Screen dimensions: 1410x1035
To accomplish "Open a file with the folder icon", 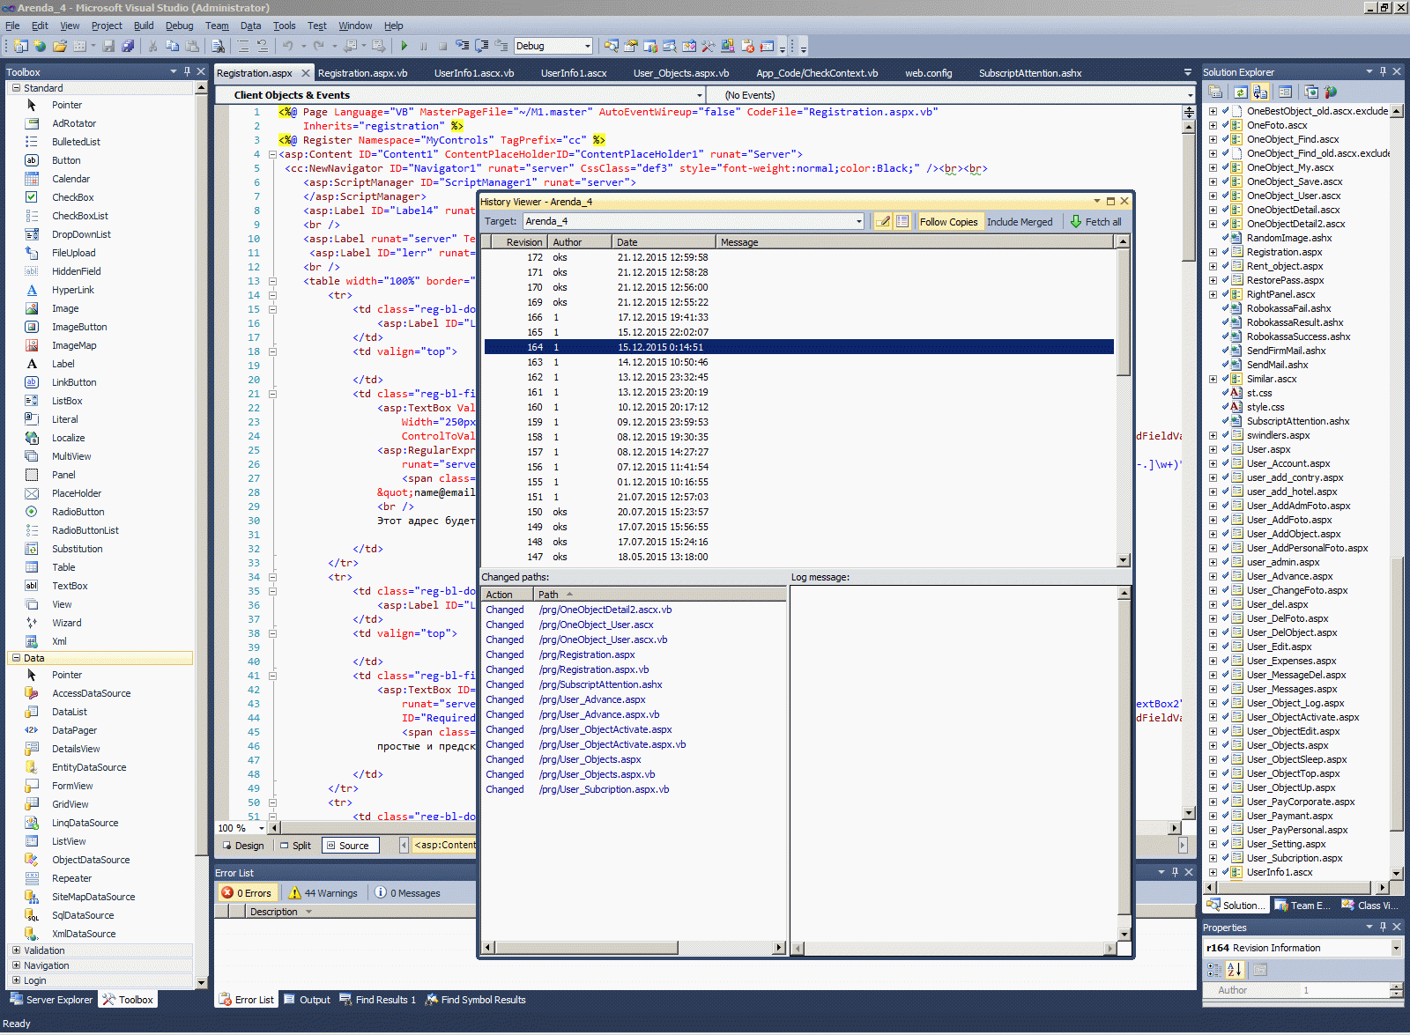I will click(x=59, y=46).
